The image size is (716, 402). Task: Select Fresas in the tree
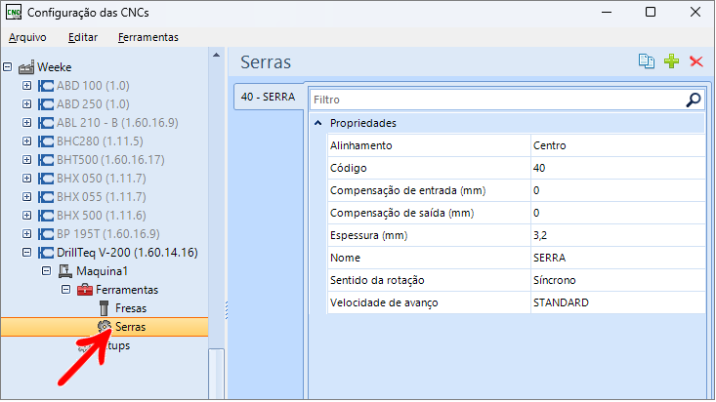click(x=131, y=308)
